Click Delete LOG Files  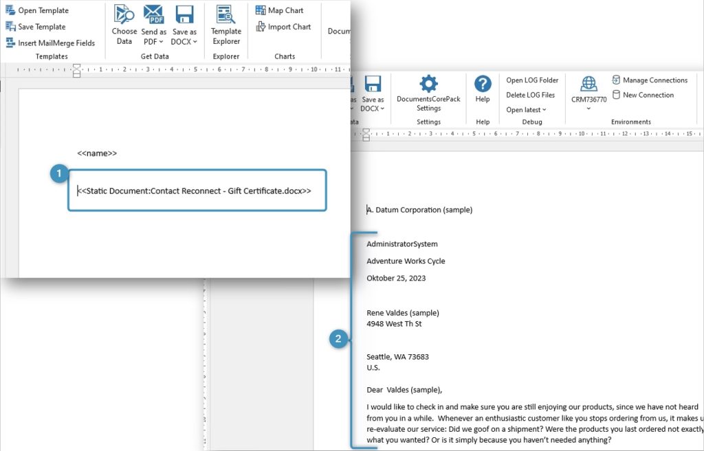(x=530, y=95)
